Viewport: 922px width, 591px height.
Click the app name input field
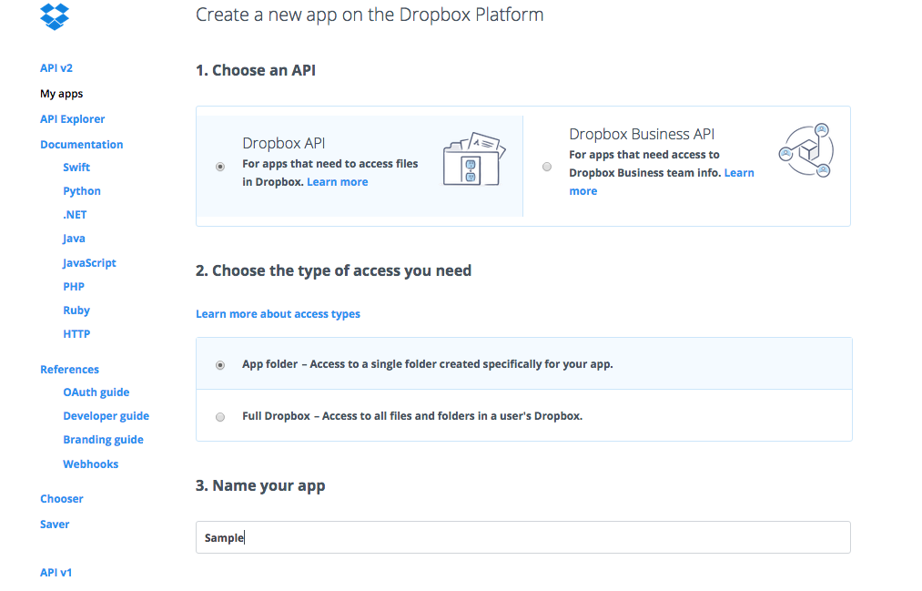(x=523, y=537)
